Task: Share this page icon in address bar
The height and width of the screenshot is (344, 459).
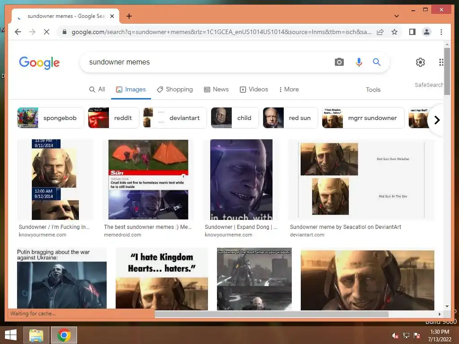Action: (380, 32)
